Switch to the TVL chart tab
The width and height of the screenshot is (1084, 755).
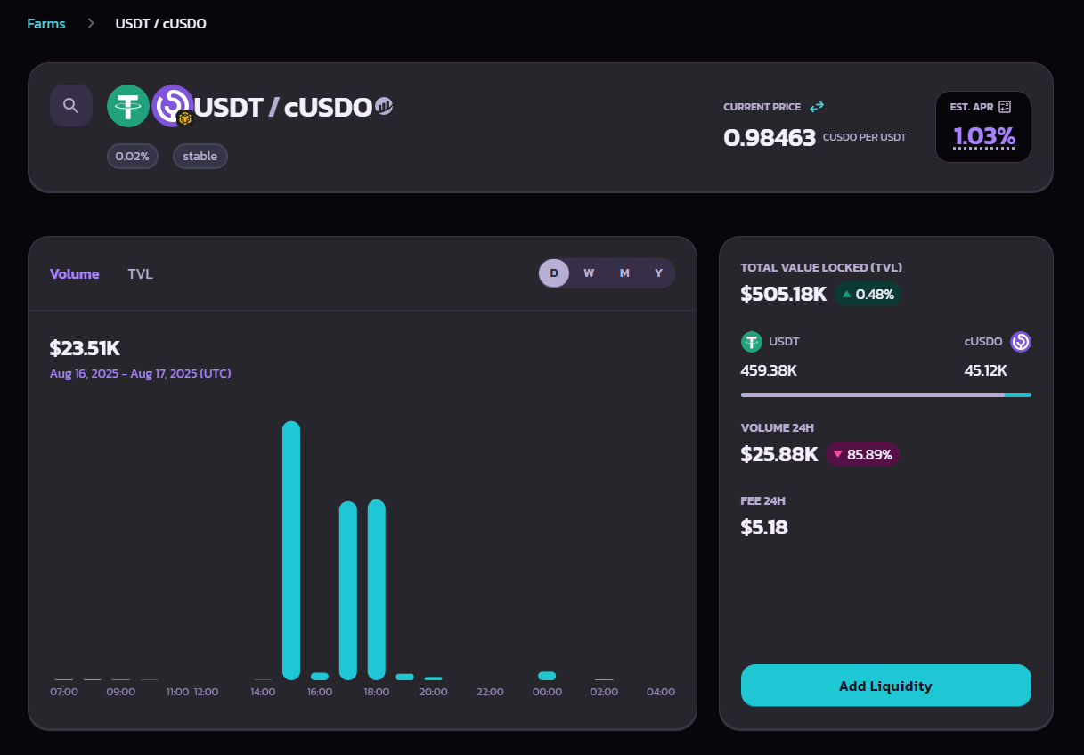point(141,274)
